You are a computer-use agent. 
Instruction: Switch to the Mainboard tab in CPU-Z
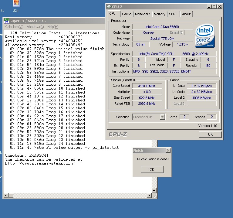click(143, 14)
